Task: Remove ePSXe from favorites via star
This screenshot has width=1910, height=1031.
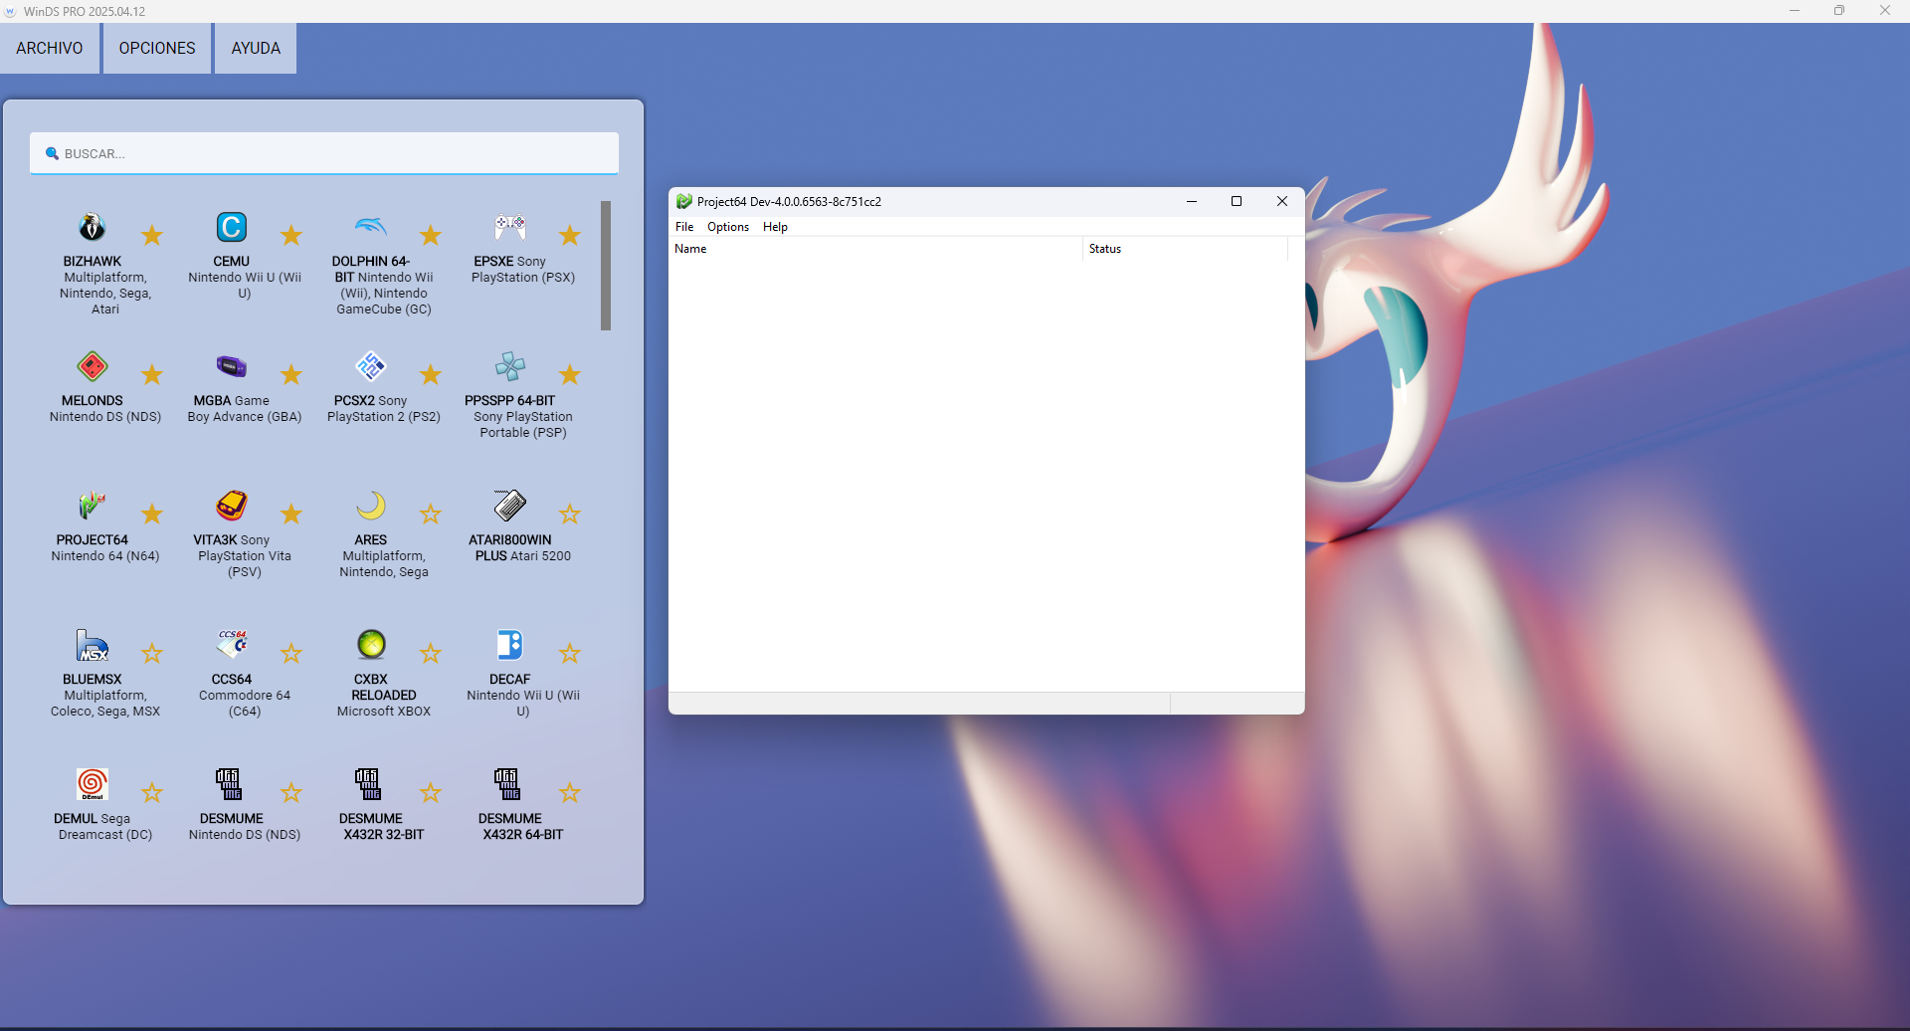Action: coord(570,235)
